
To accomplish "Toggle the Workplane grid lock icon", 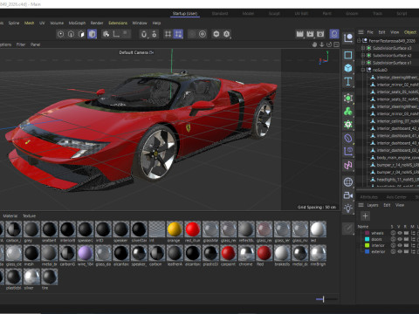I will pyautogui.click(x=168, y=34).
